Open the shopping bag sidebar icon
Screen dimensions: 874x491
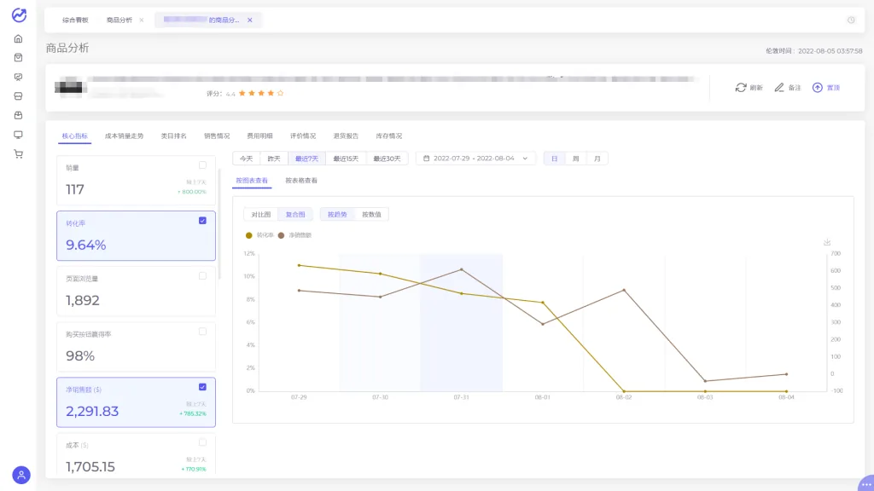[19, 57]
